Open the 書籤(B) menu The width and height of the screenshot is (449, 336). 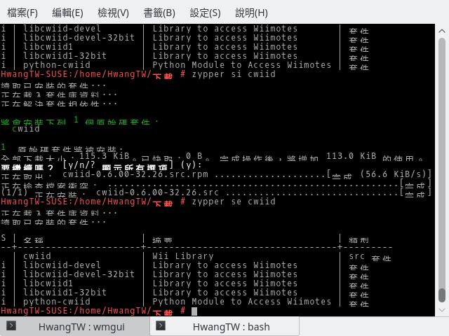tap(159, 13)
